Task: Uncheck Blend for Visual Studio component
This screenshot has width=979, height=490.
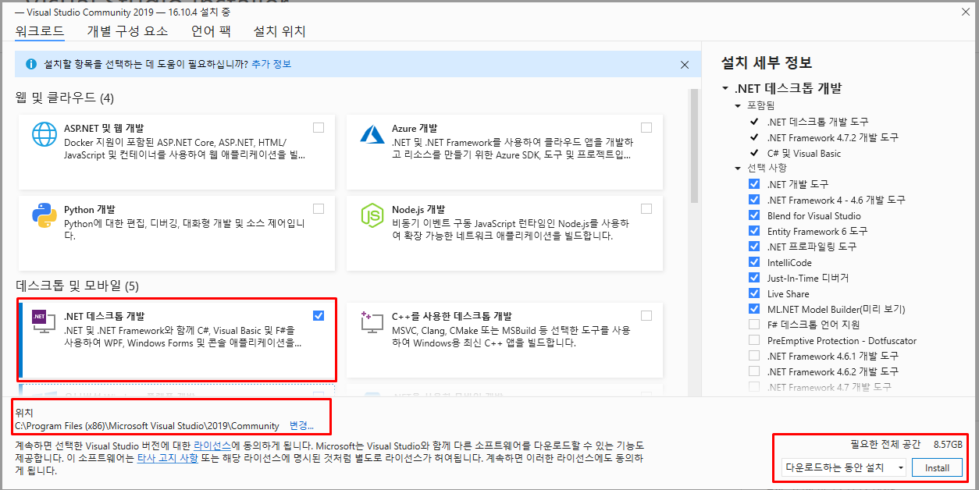Action: click(x=754, y=215)
